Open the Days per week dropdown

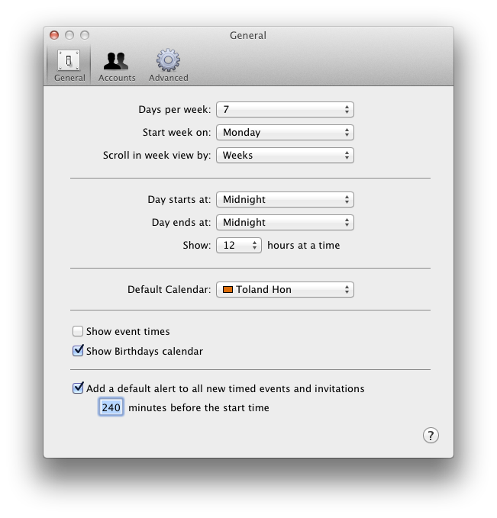pos(285,110)
